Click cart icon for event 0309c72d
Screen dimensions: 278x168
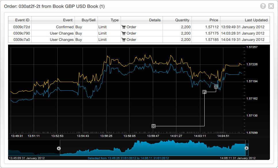pyautogui.click(x=124, y=27)
